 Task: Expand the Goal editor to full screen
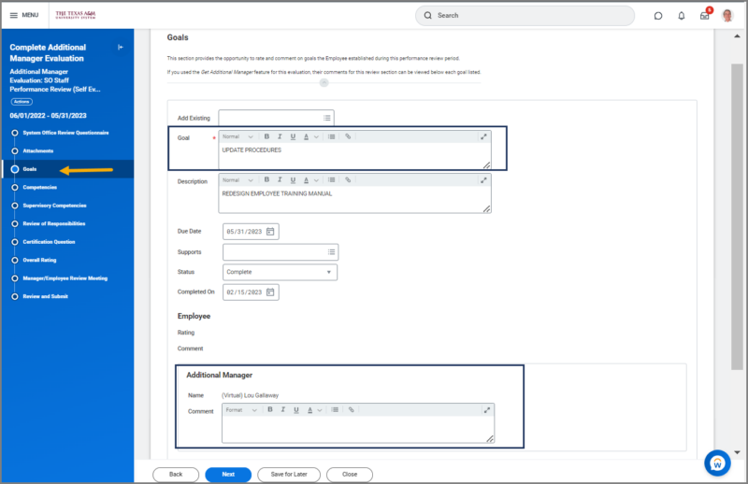483,136
